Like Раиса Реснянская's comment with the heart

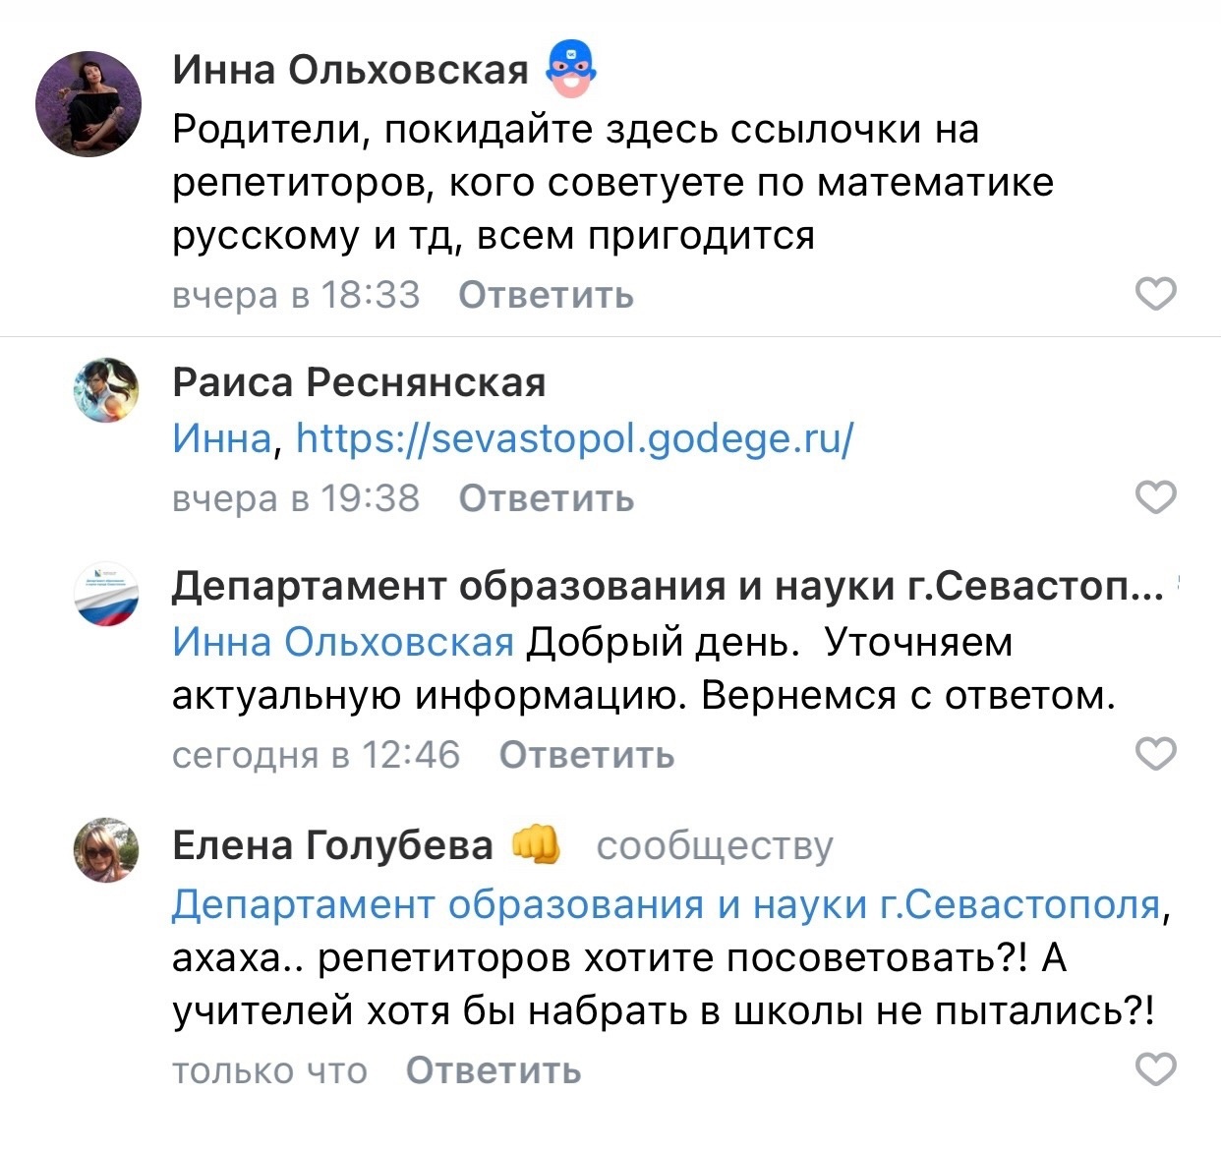point(1155,497)
